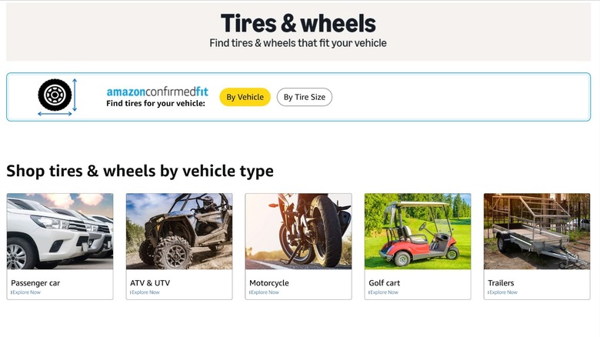
Task: Select the By Vehicle option
Action: 245,97
